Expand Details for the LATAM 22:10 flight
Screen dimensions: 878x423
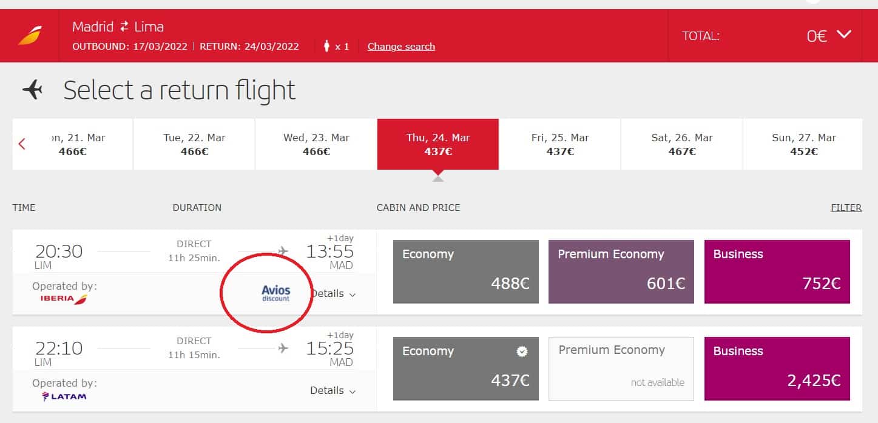pyautogui.click(x=333, y=390)
